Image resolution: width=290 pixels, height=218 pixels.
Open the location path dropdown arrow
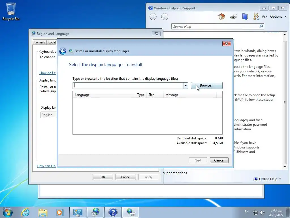(x=185, y=86)
